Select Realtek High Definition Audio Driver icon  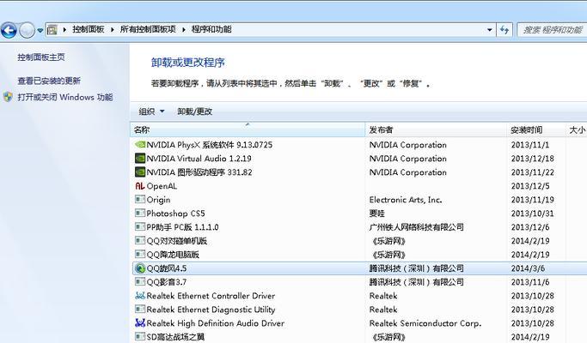139,322
